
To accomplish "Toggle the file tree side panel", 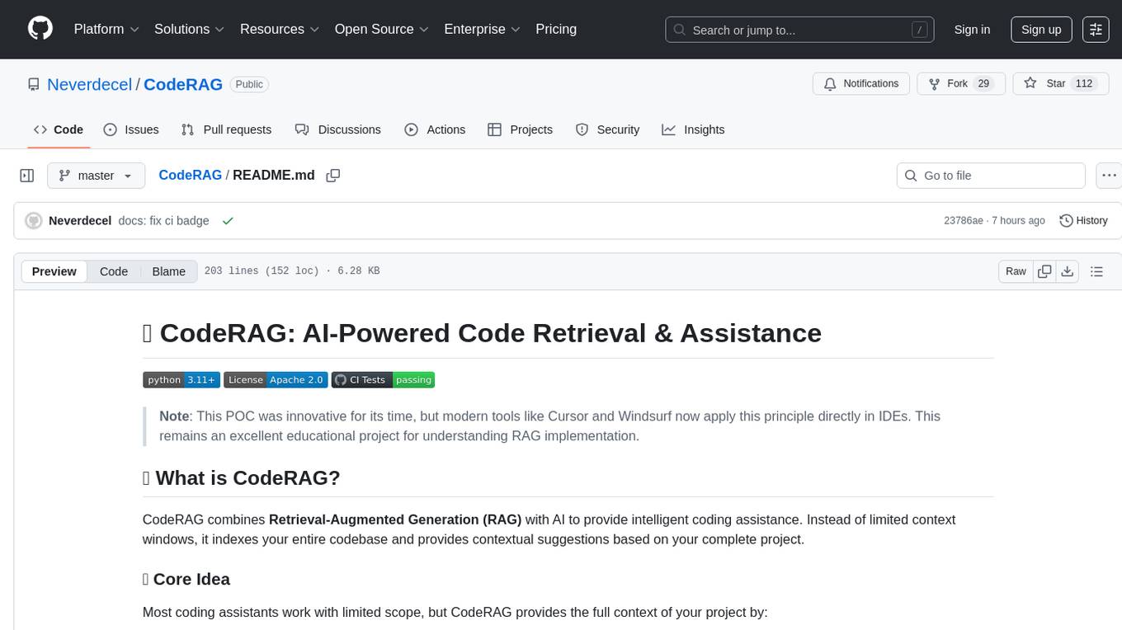I will click(x=27, y=176).
